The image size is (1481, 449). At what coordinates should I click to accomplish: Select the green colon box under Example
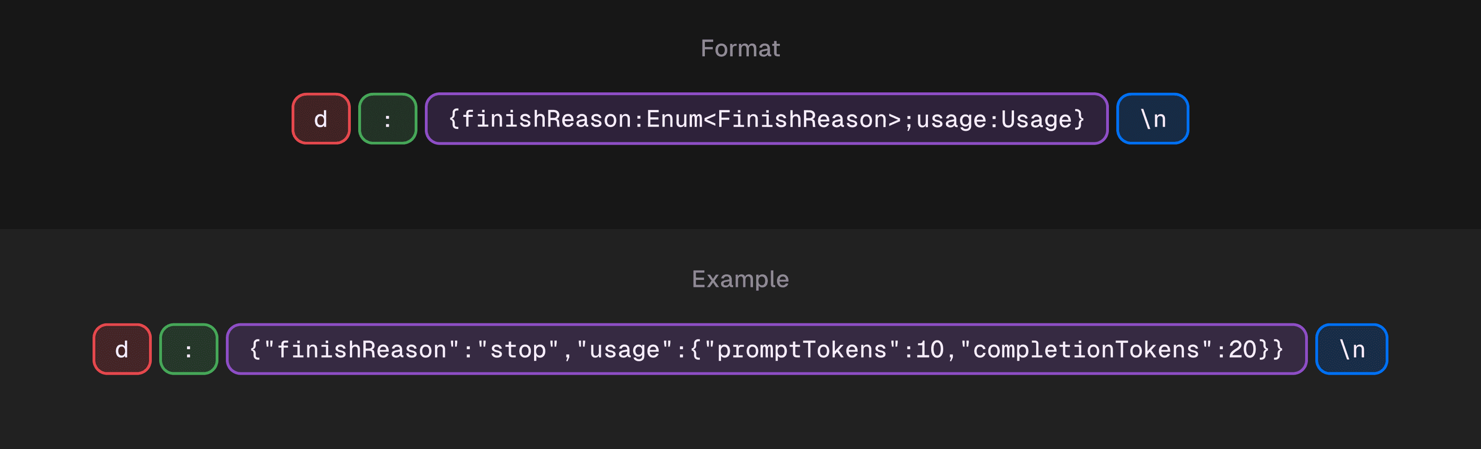(x=188, y=349)
